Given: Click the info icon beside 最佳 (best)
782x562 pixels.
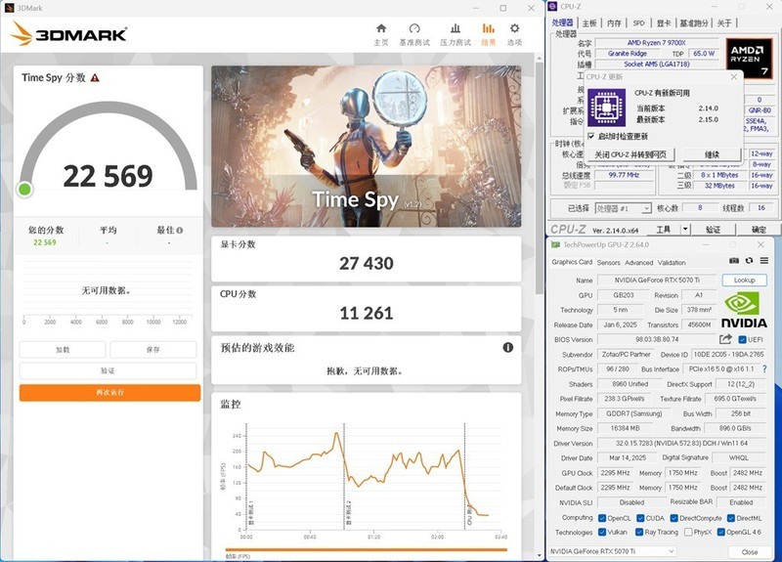Looking at the screenshot, I should (180, 231).
